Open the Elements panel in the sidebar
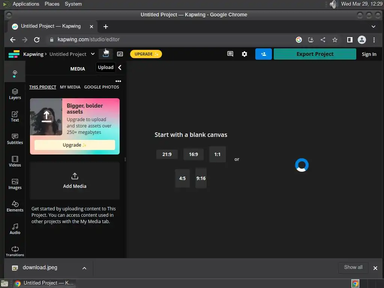Screen dimensions: 384x288 (15, 207)
